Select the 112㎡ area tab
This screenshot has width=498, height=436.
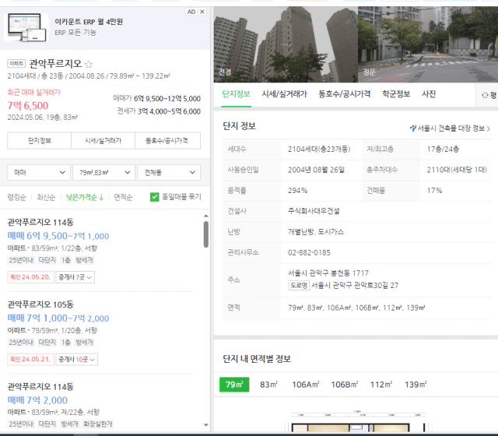tap(381, 385)
